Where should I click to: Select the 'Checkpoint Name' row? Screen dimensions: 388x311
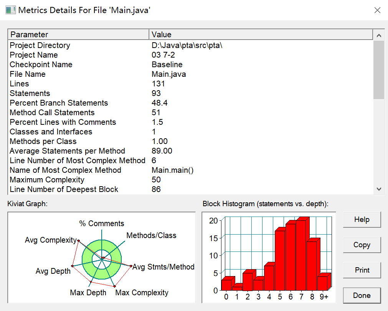click(190, 65)
